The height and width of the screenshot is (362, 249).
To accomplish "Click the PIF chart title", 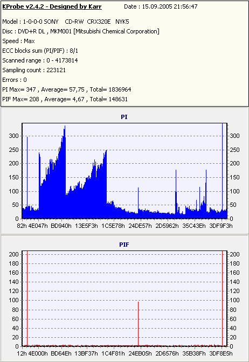I will point(124,245).
